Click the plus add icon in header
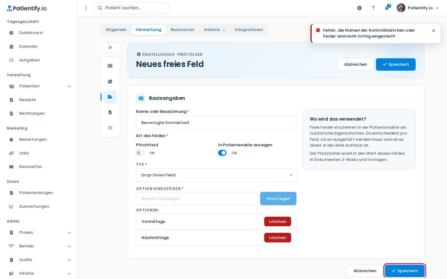Viewport: 447px width, 279px height. click(359, 8)
